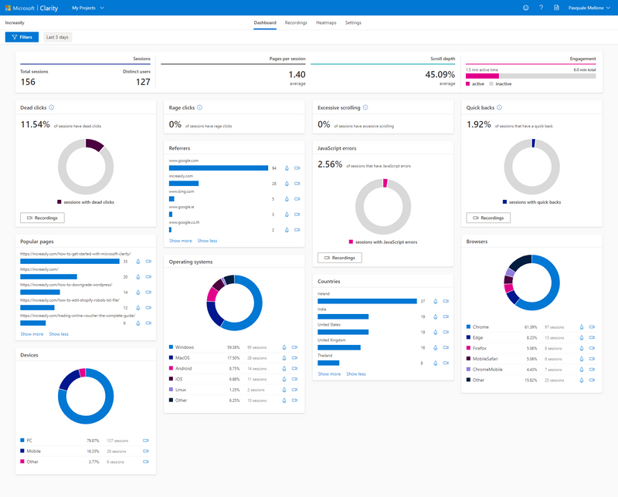
Task: View recordings for Firefox sessions
Action: coord(592,348)
